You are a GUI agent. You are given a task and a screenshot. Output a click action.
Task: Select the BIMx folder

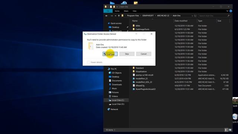[138, 26]
